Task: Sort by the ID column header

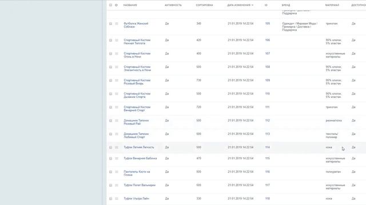Action: click(x=266, y=5)
